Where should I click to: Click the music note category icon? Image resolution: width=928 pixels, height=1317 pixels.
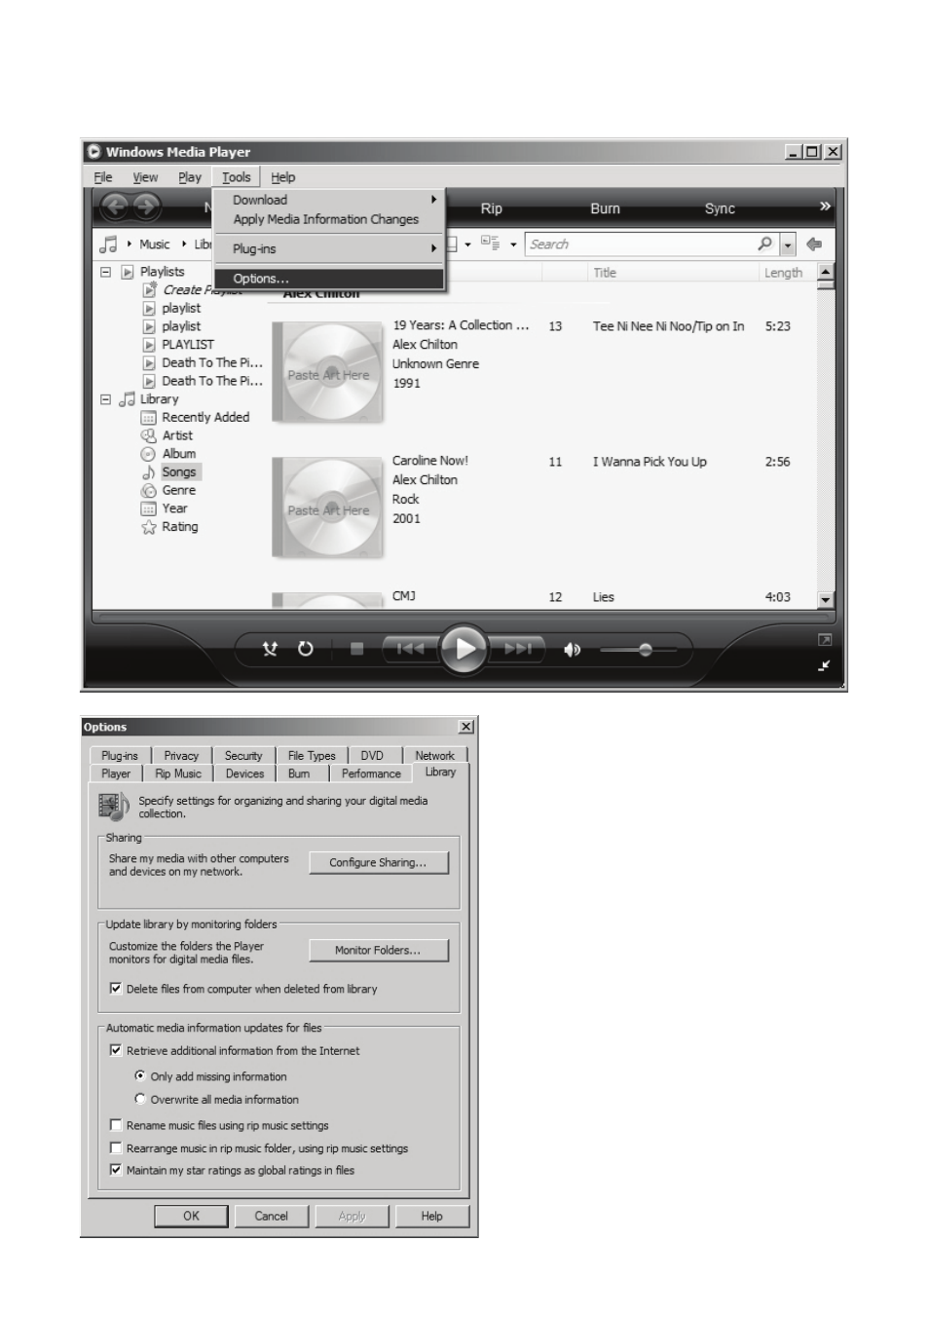(x=109, y=244)
